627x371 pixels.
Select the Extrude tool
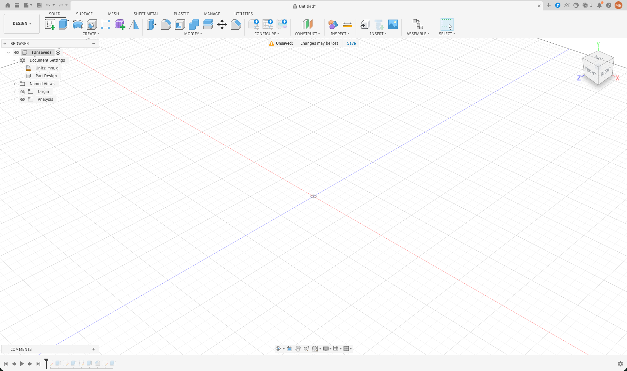[x=64, y=24]
